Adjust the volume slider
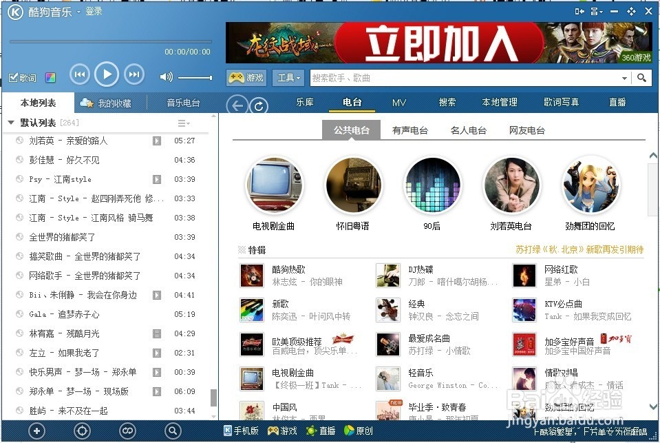Screen dimensions: 660x443 tap(195, 78)
